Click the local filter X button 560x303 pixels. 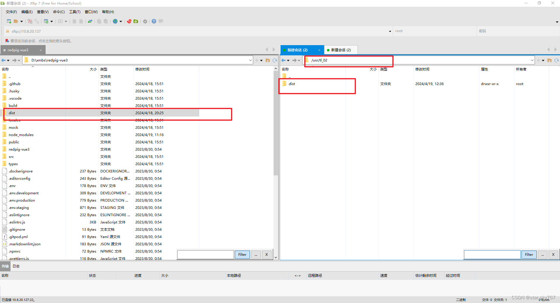click(x=267, y=255)
